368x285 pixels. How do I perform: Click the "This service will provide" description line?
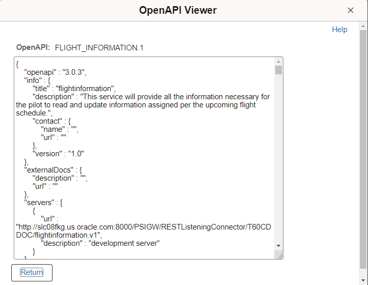click(151, 97)
